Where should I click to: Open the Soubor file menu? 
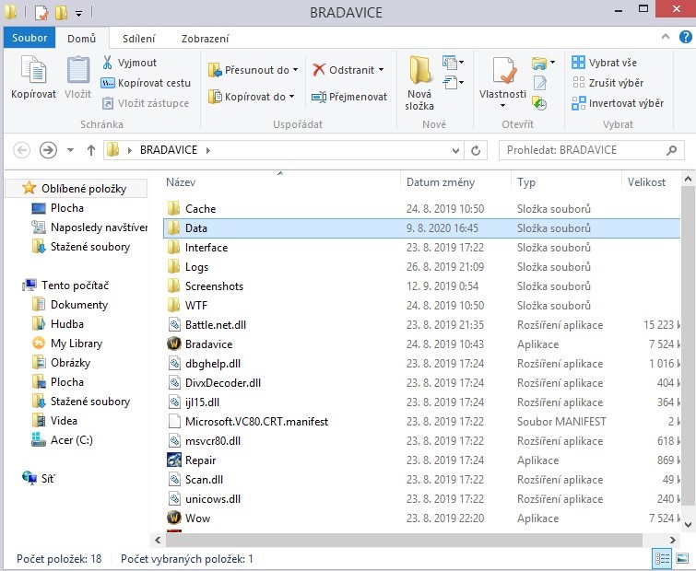29,38
